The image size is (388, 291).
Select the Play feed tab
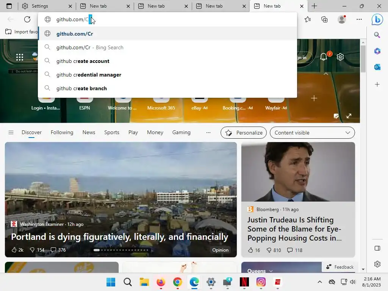coord(133,133)
